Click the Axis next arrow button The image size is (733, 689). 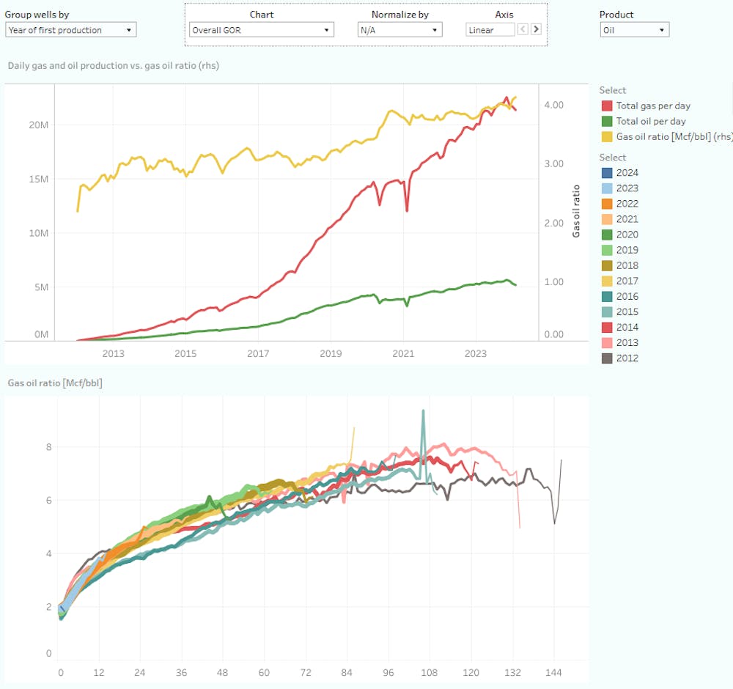[536, 29]
